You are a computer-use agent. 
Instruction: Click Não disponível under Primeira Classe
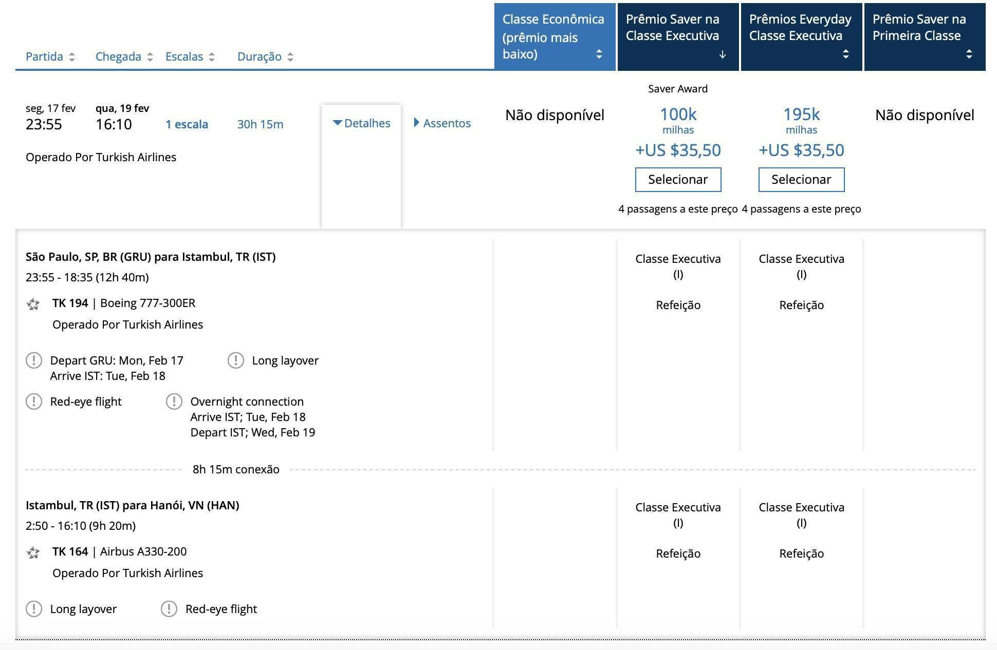tap(925, 115)
